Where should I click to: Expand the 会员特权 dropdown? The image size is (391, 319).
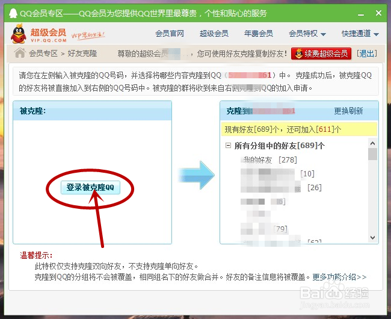pyautogui.click(x=307, y=34)
